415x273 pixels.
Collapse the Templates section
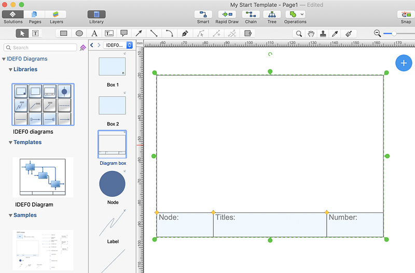[x=10, y=142]
